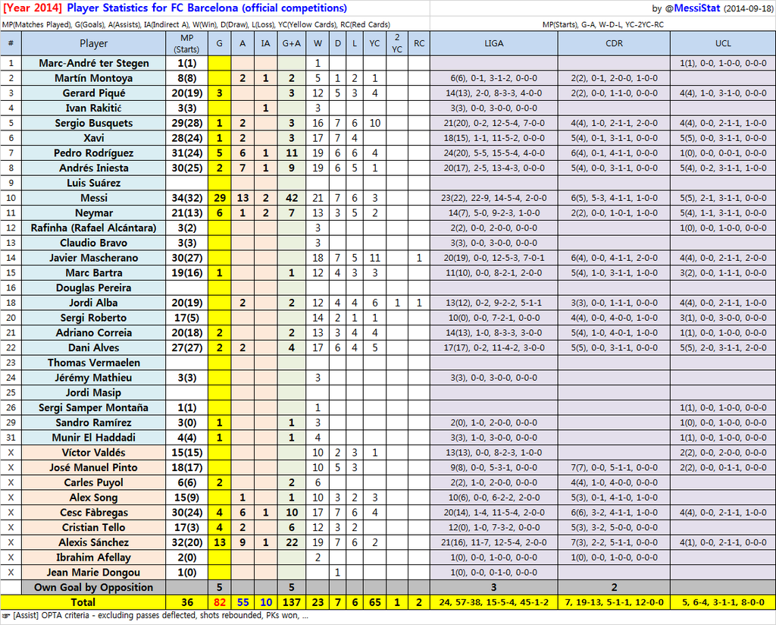Screen dimensions: 776x625
Task: Click the Luis Suárez name cell
Action: coord(94,183)
